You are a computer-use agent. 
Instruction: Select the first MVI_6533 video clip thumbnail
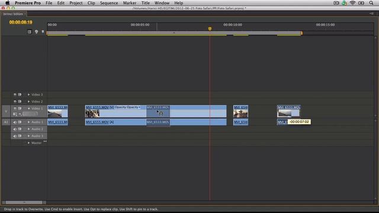[55, 113]
